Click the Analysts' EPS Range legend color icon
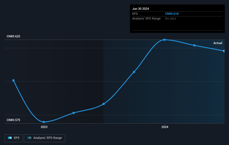 pyautogui.click(x=29, y=138)
